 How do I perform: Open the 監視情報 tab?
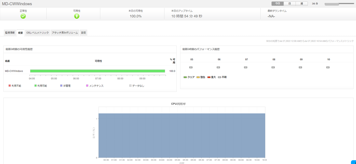tap(10, 33)
